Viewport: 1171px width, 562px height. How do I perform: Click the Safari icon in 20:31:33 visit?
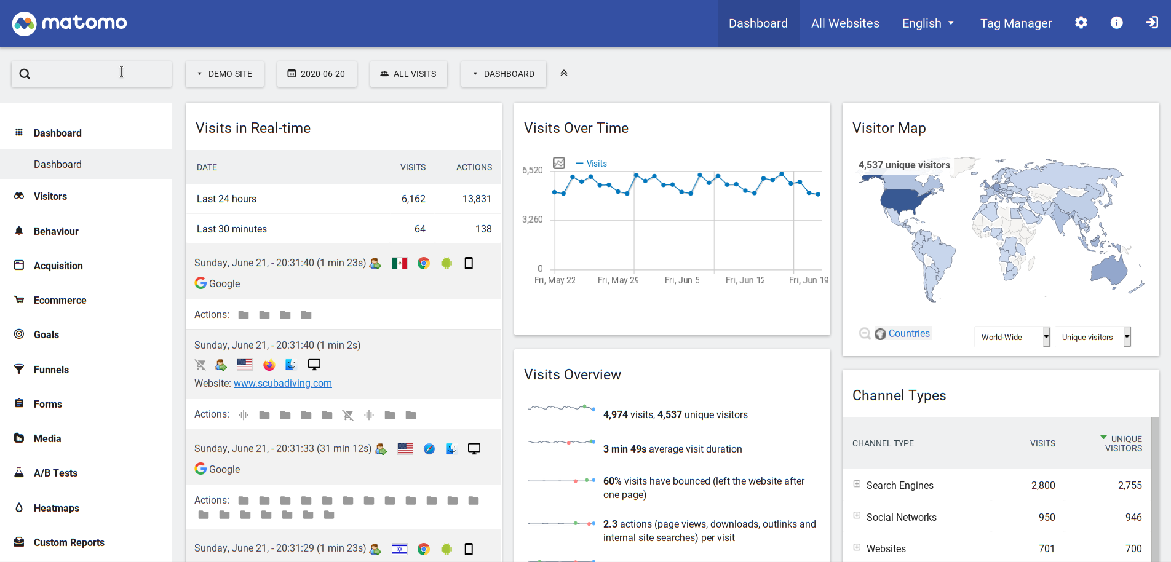tap(429, 449)
